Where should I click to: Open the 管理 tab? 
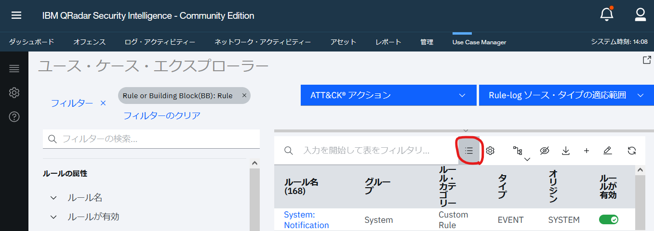(x=427, y=42)
